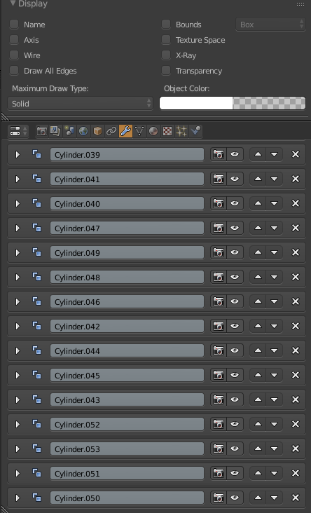Viewport: 311px width, 513px height.
Task: Enable the Axis display checkbox
Action: pos(14,39)
